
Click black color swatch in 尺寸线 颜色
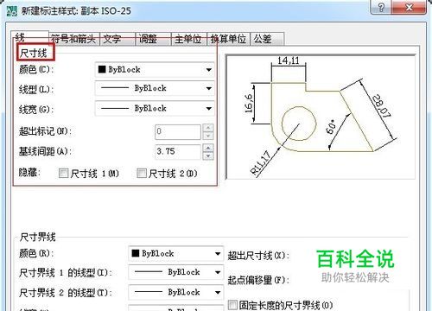[x=102, y=69]
